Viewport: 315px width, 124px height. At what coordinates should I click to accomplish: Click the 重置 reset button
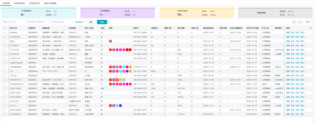coord(91,22)
